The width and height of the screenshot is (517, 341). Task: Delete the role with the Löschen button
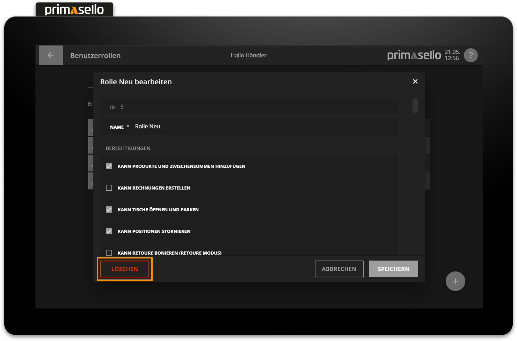pyautogui.click(x=125, y=269)
